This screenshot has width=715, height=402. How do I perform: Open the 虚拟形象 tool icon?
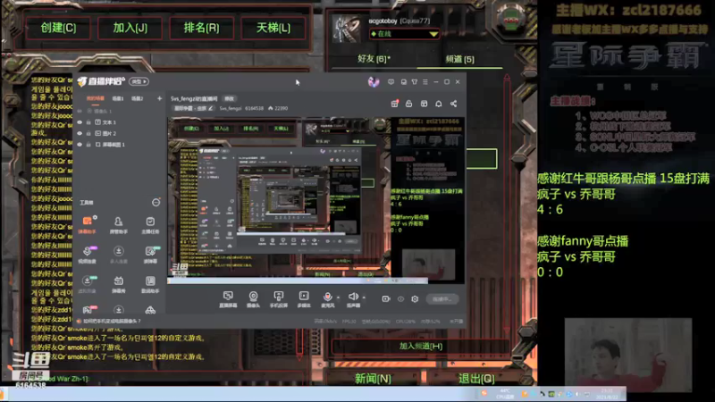point(87,284)
